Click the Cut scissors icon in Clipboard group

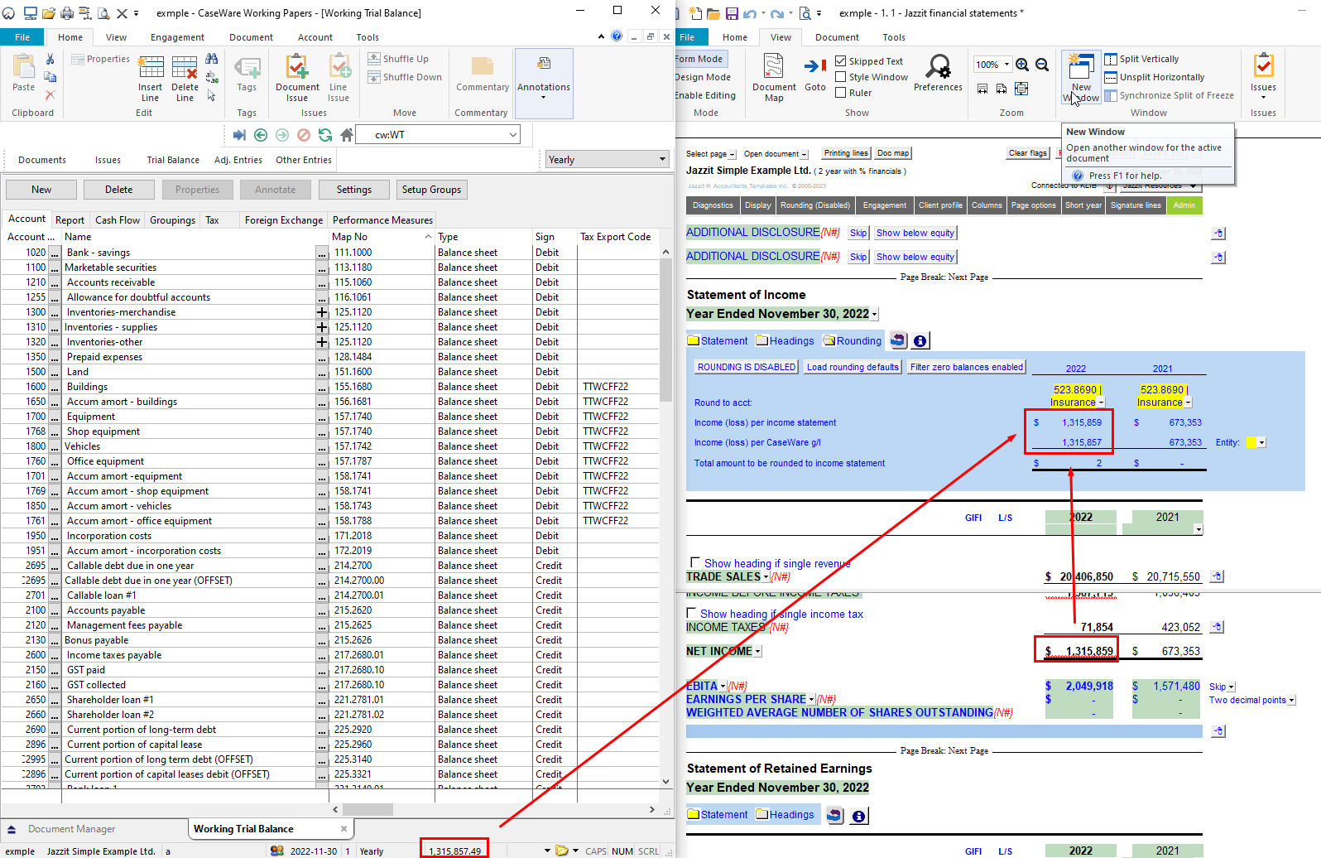tap(50, 59)
